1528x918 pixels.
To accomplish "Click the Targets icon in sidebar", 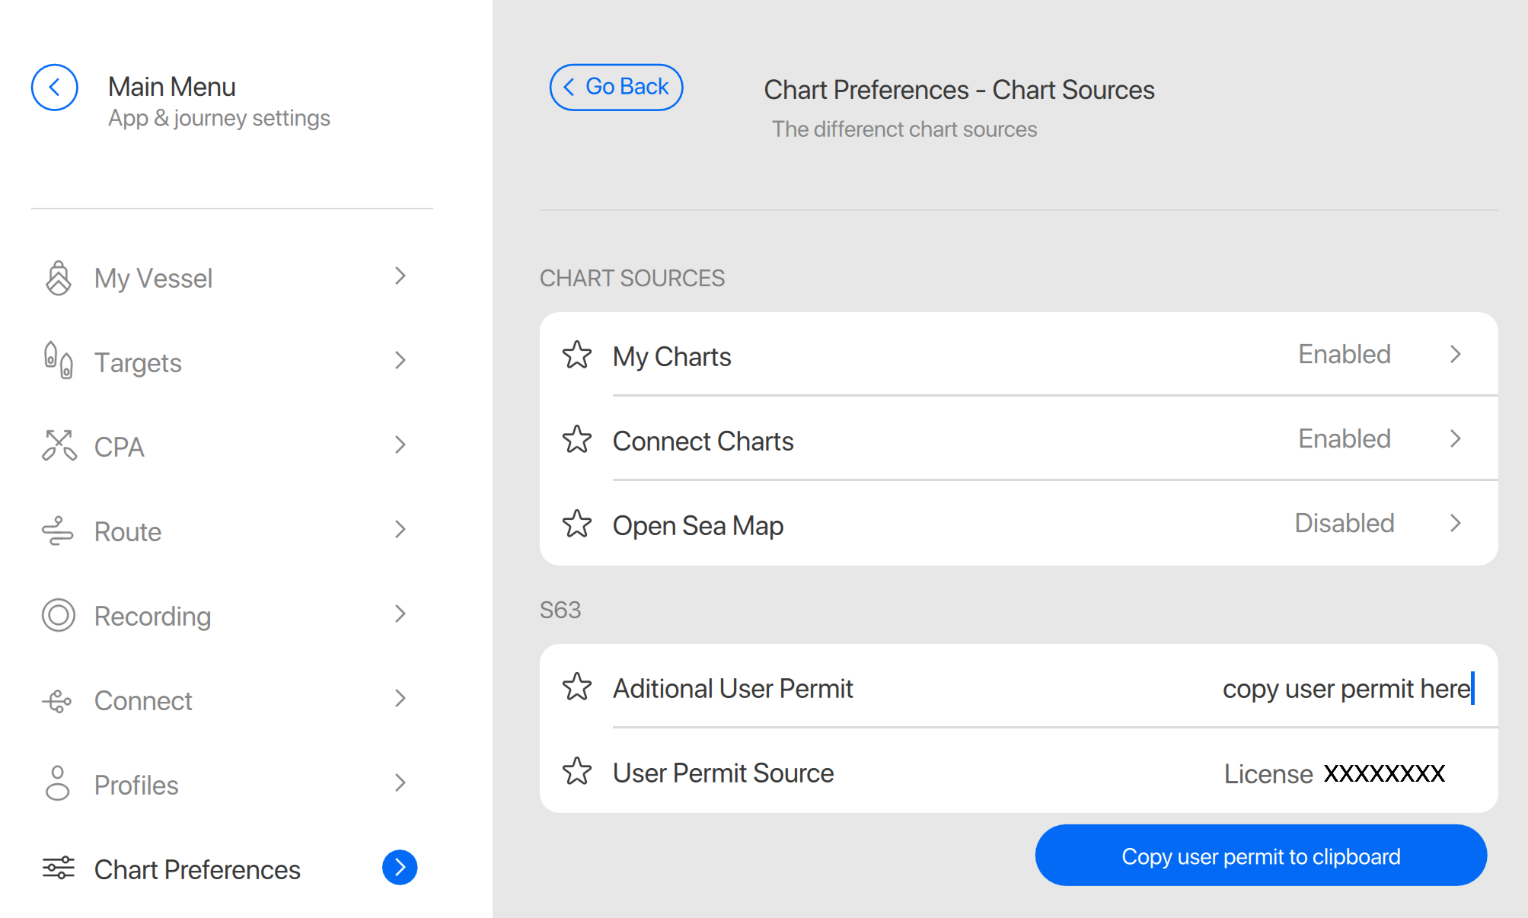I will point(58,361).
